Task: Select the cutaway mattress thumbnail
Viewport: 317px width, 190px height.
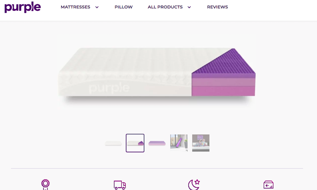Action: click(x=135, y=143)
